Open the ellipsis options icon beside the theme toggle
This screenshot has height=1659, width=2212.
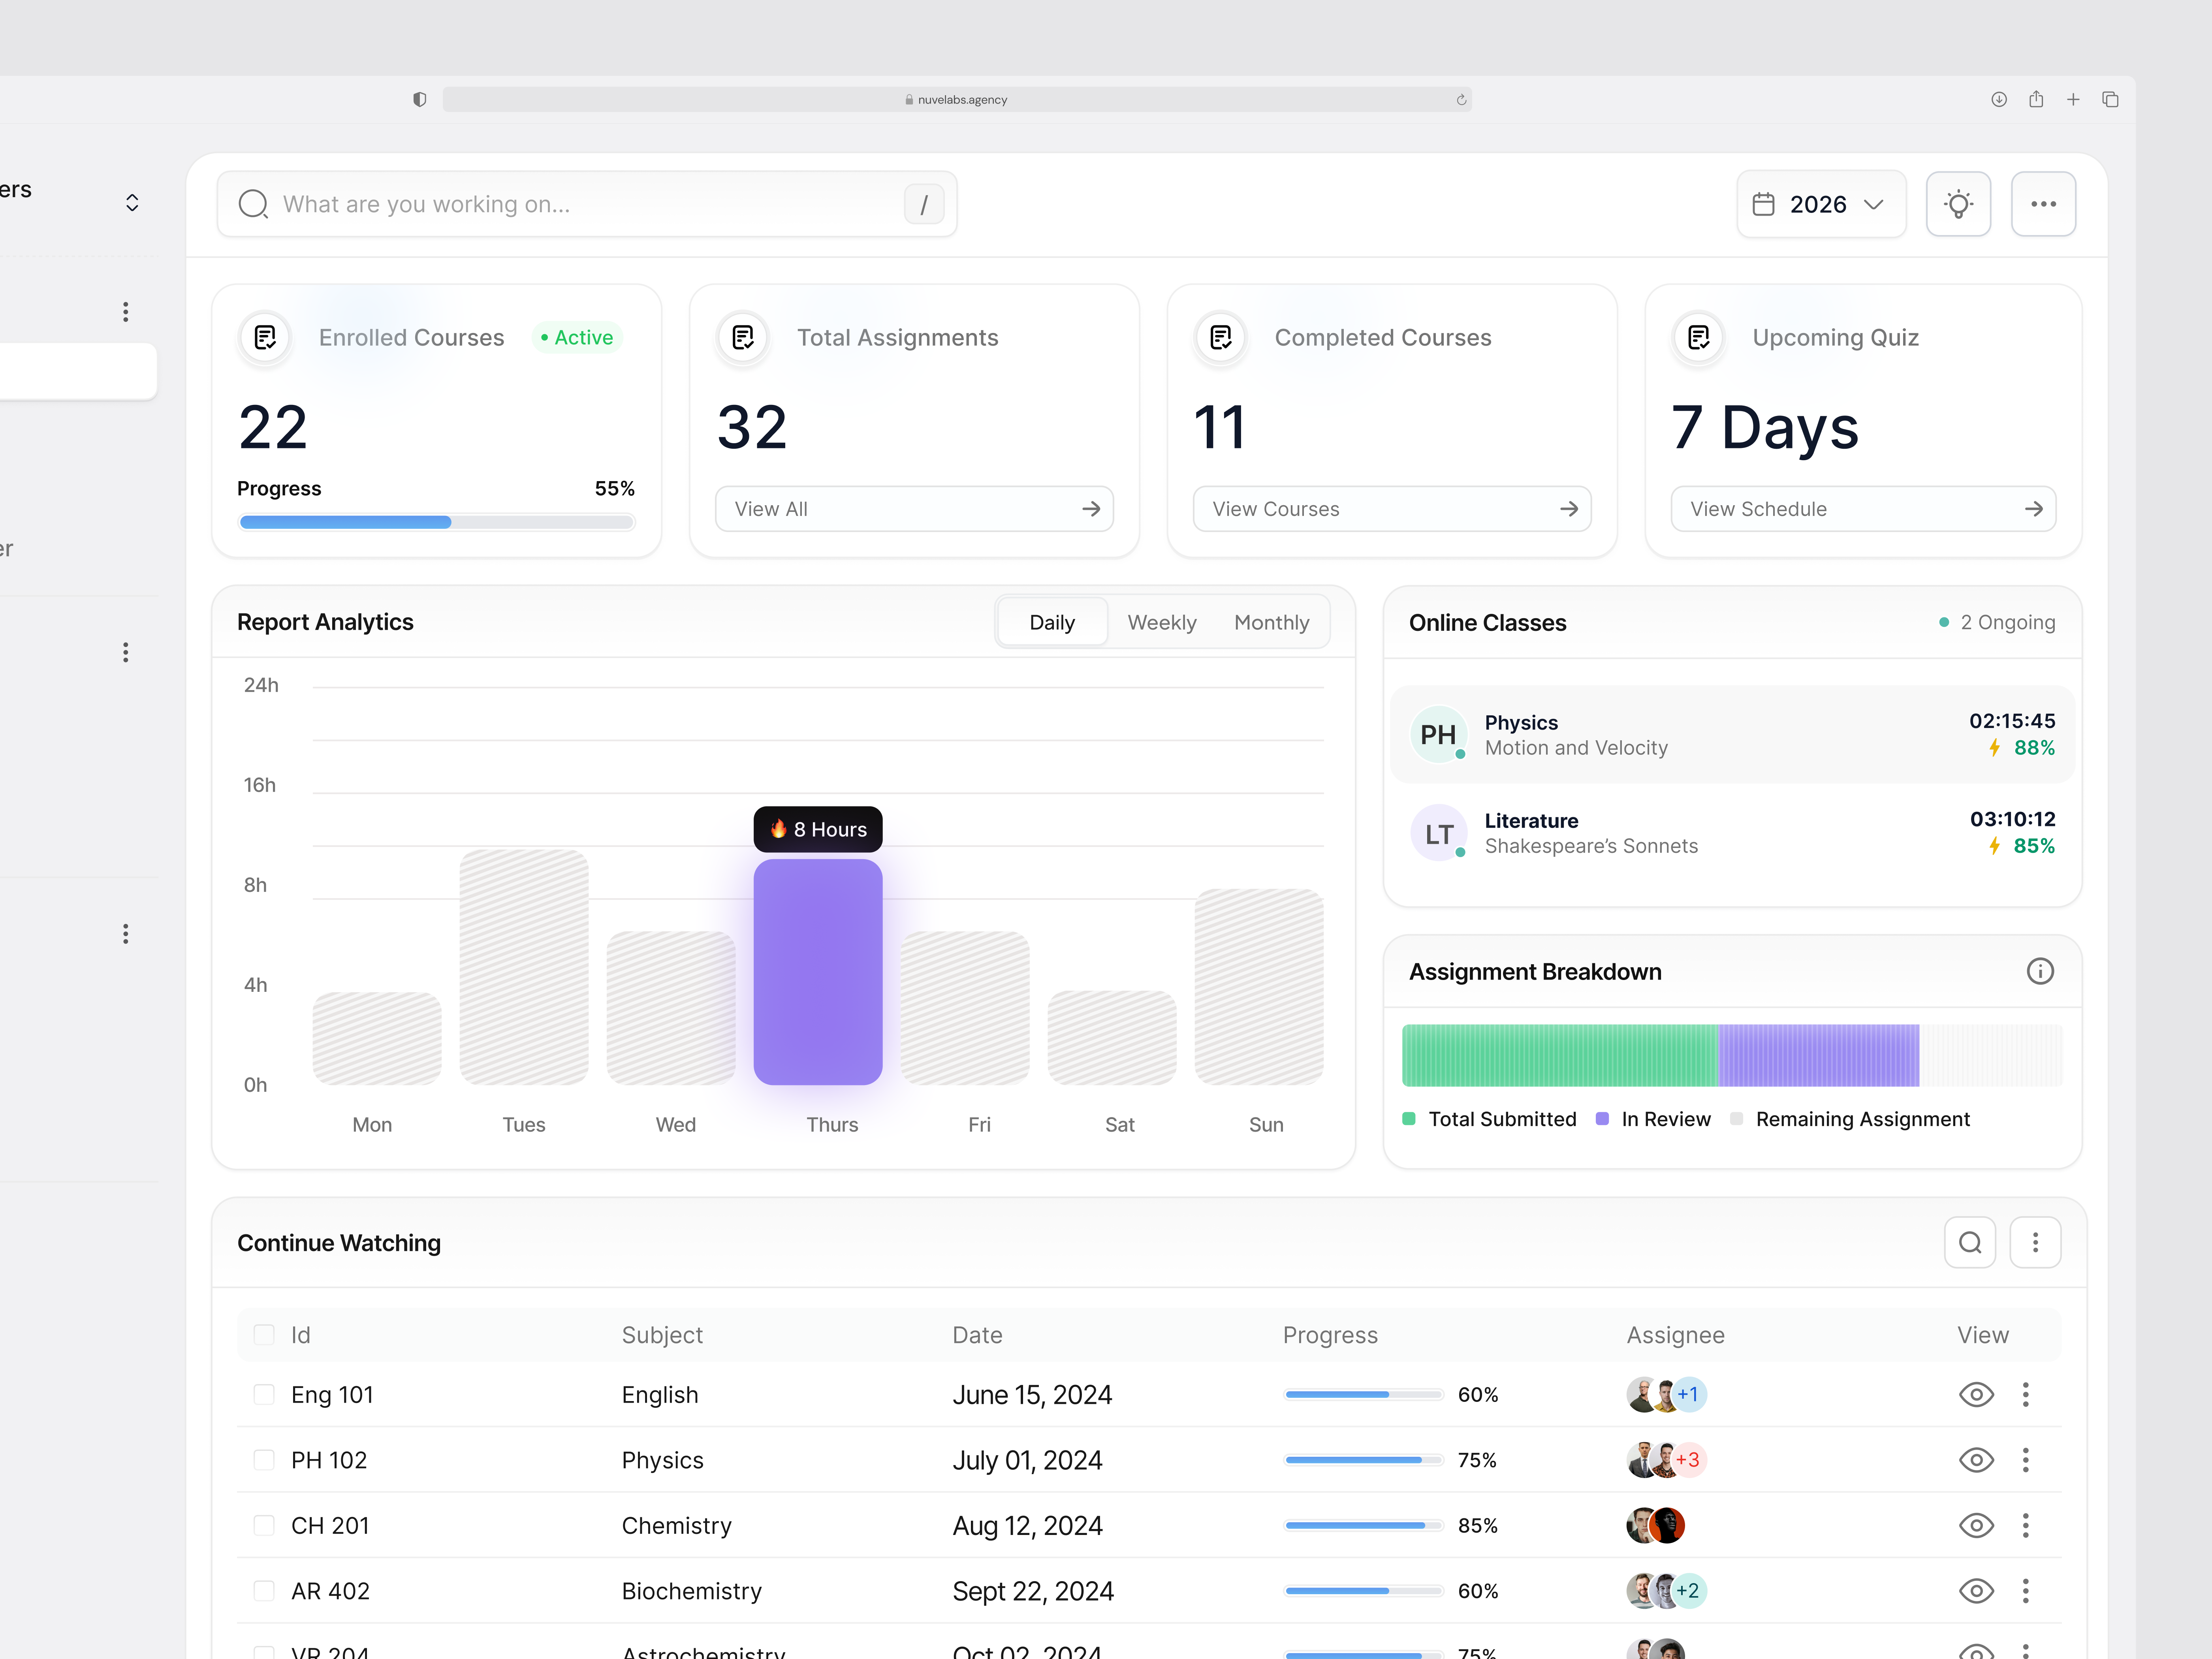(2043, 203)
